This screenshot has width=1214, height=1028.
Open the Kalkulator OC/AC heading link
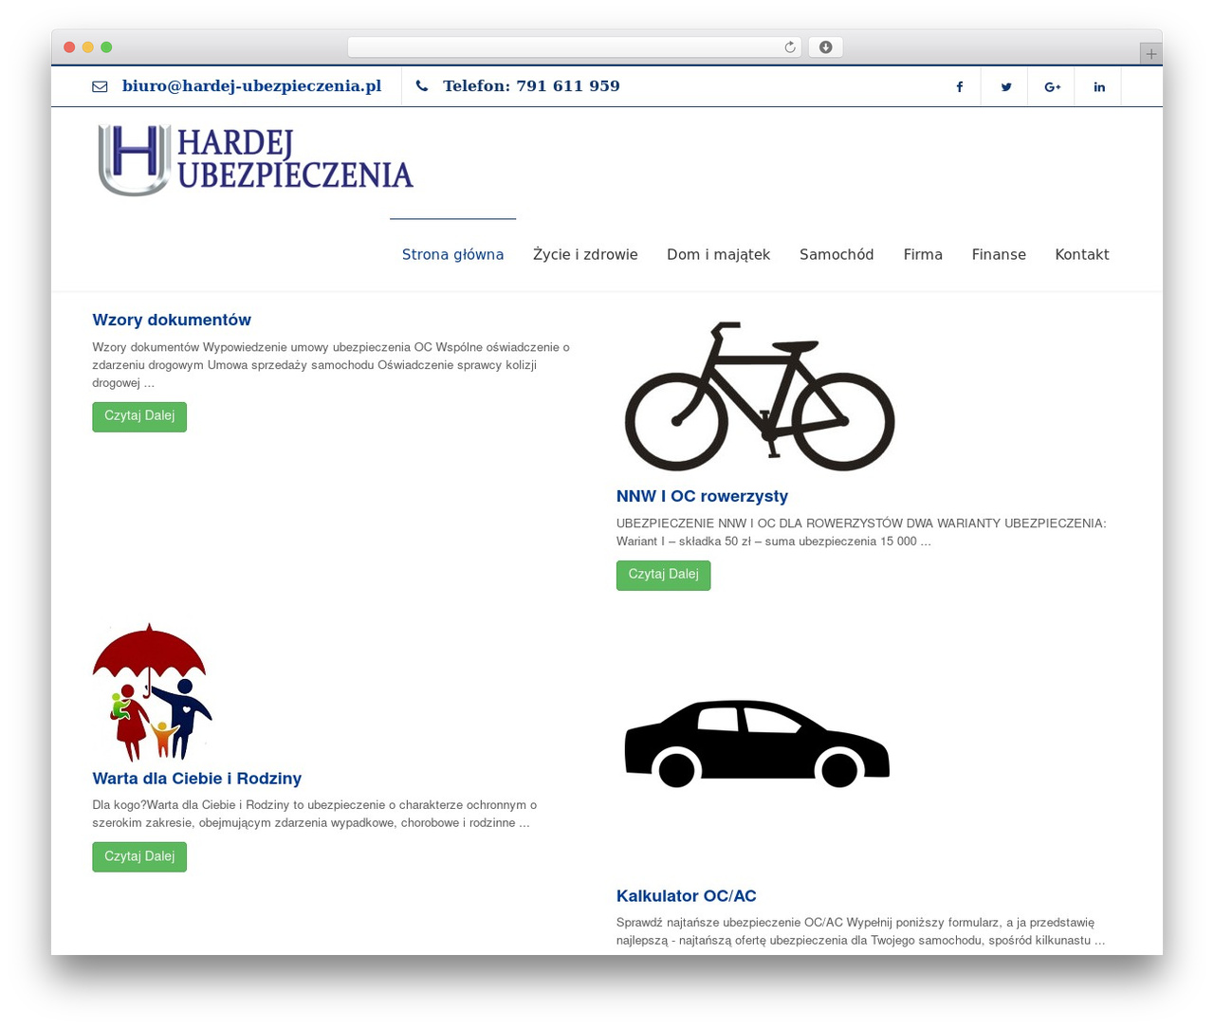pos(686,897)
